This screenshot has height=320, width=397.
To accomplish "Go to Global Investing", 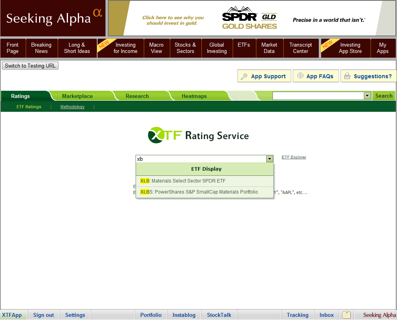I will click(217, 48).
